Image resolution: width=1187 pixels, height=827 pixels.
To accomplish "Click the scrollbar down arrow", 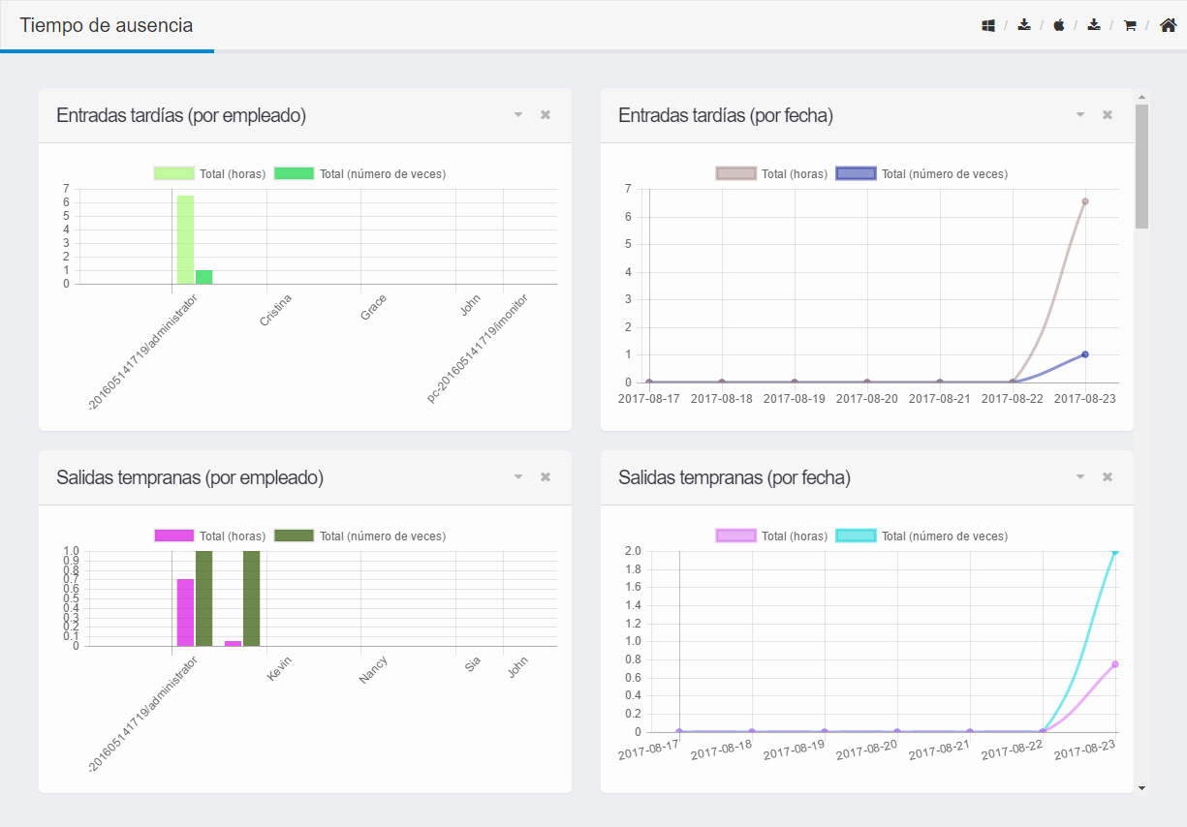I will 1141,788.
